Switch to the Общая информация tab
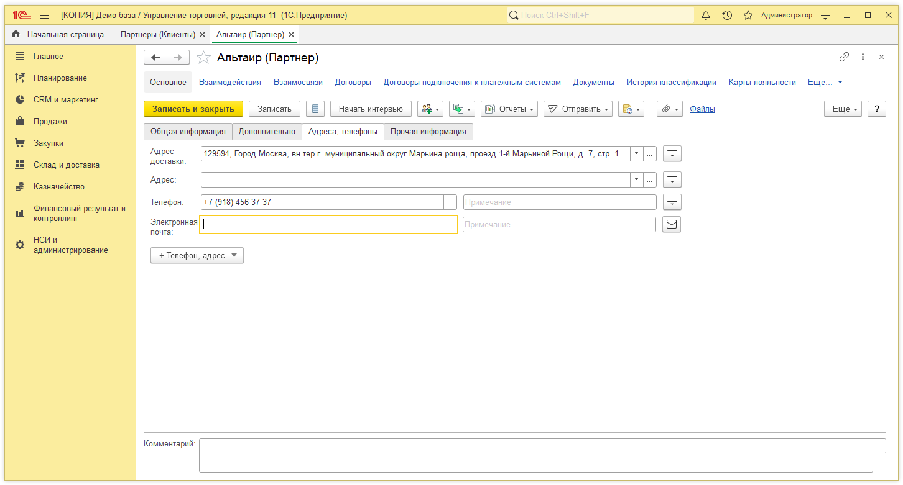 pos(188,132)
